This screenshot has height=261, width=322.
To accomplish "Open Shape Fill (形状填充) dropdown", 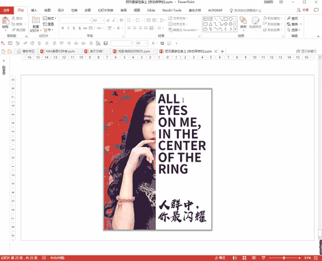I will (272, 18).
